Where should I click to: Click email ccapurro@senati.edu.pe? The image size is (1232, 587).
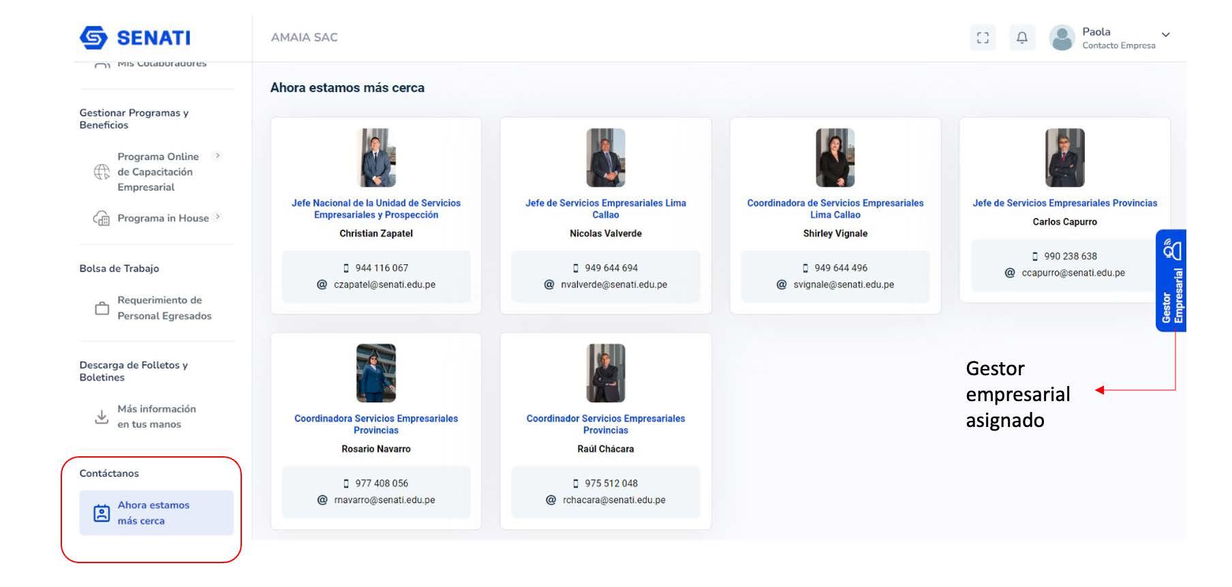click(1073, 273)
